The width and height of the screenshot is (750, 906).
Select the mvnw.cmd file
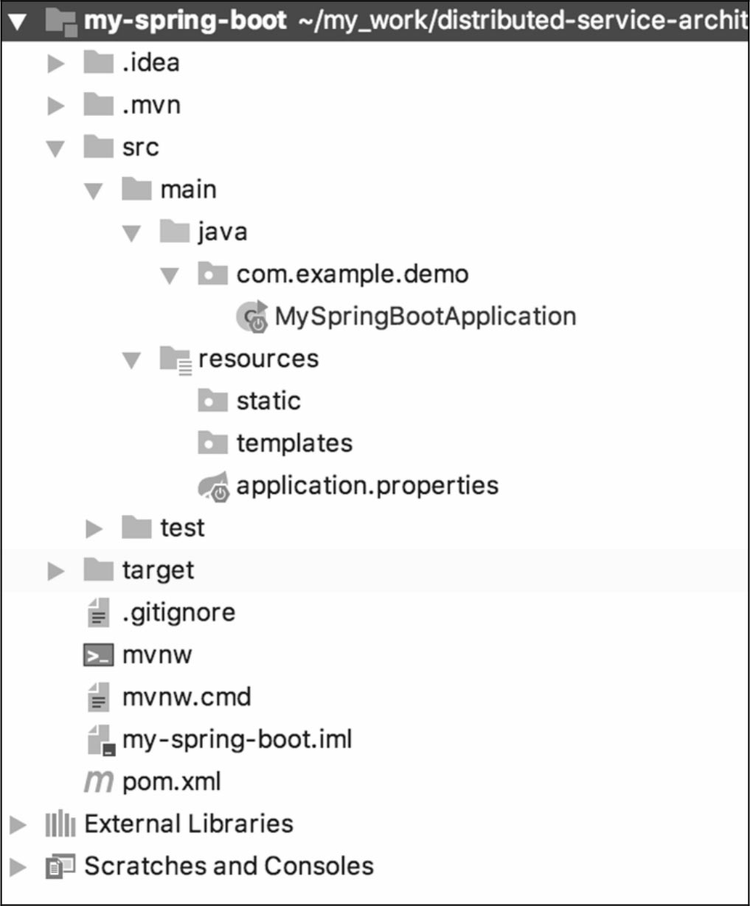click(186, 697)
